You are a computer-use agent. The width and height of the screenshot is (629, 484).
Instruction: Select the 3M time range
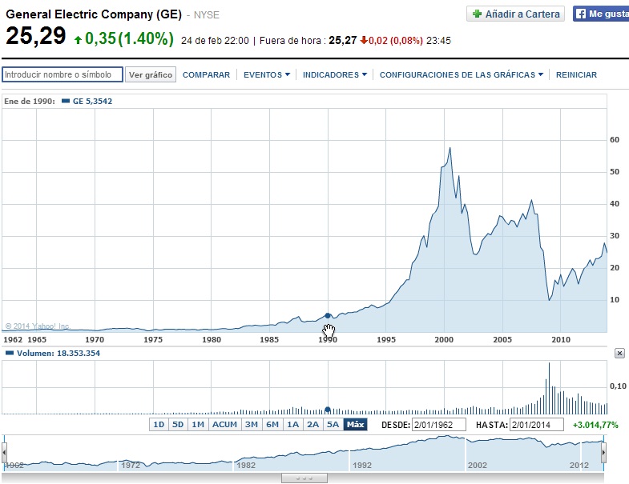(252, 424)
